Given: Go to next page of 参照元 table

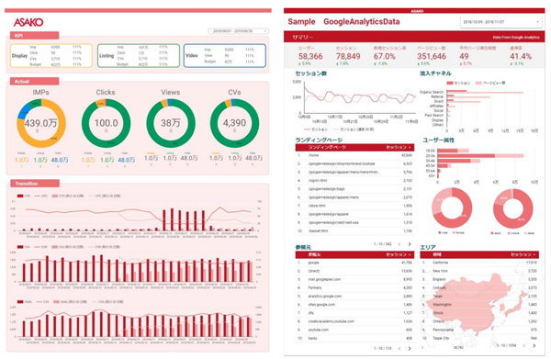Looking at the screenshot, I should point(410,349).
